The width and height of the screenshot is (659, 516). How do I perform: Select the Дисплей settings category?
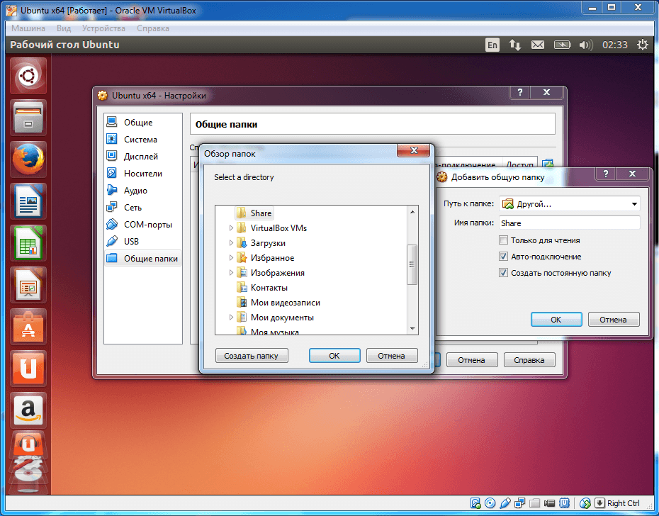(143, 157)
